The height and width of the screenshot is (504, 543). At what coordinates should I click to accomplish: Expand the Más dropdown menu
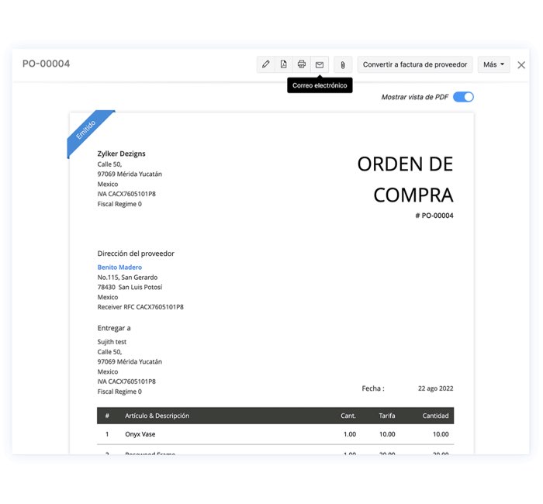point(493,64)
